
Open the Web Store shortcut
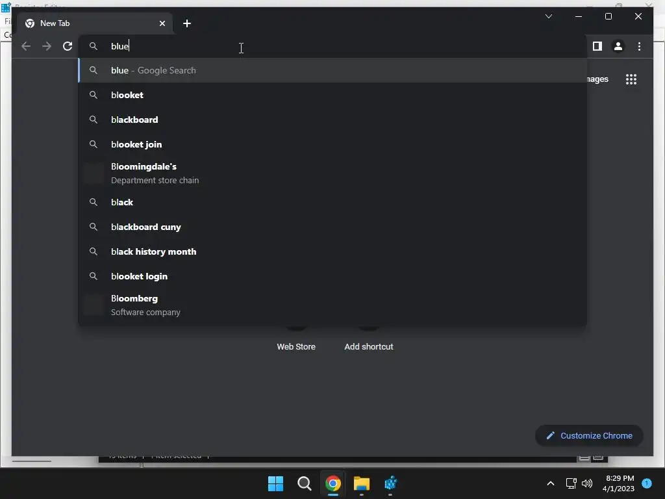click(x=296, y=339)
